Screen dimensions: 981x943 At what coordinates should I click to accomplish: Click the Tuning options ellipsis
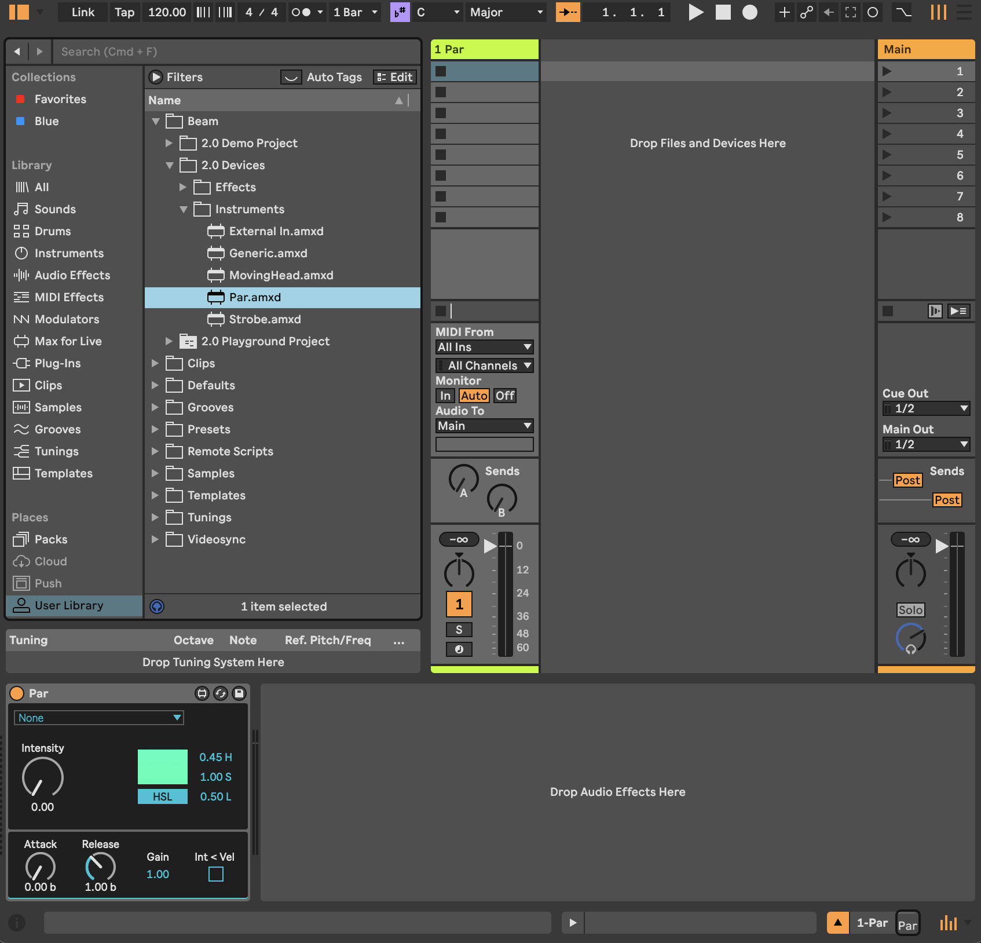click(398, 641)
